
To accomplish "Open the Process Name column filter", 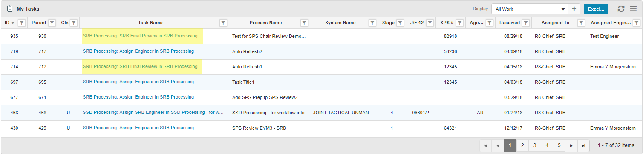I will 304,23.
